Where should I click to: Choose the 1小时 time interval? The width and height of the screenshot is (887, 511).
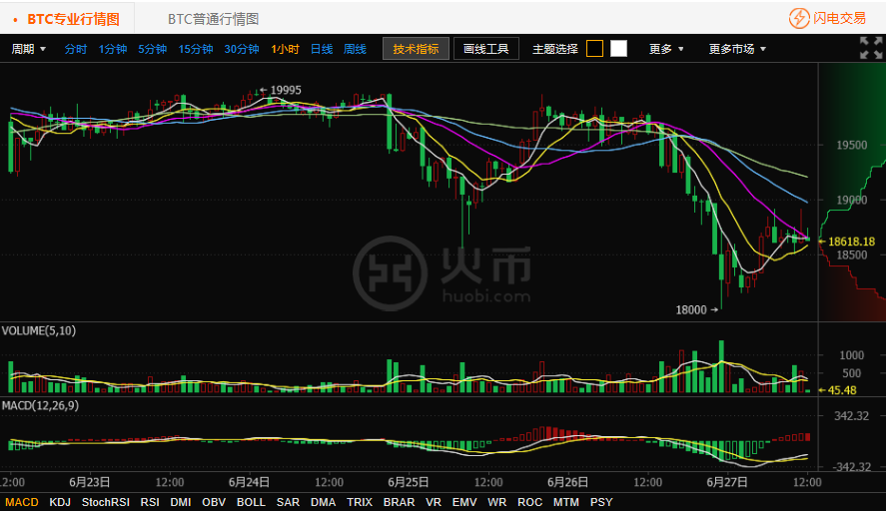pyautogui.click(x=285, y=49)
